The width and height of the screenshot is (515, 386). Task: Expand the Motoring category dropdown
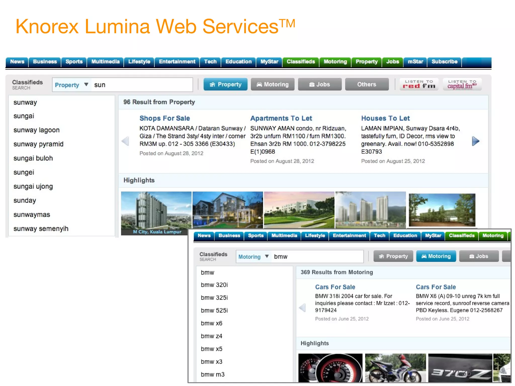coord(267,257)
